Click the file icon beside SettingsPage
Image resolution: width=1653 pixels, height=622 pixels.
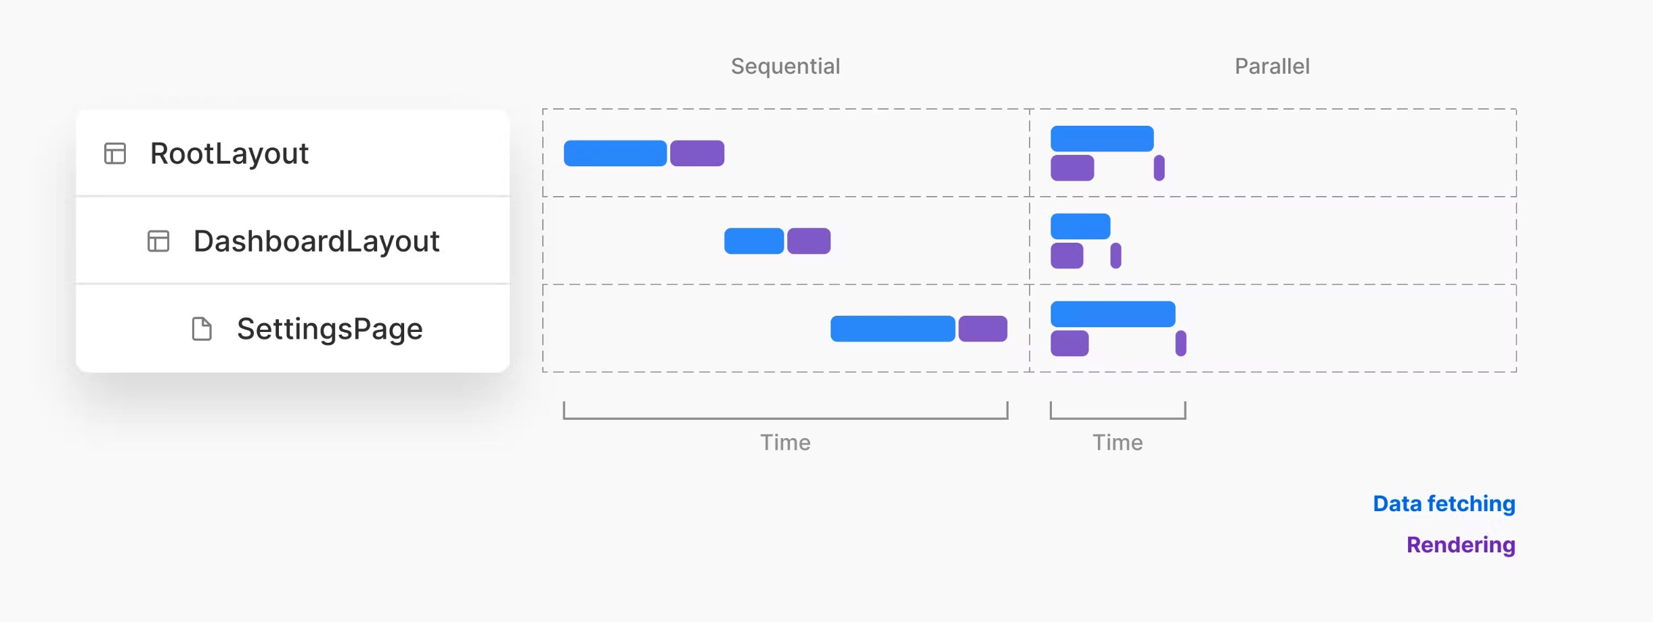[x=202, y=329]
